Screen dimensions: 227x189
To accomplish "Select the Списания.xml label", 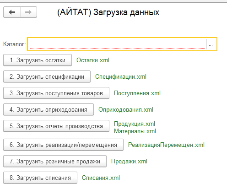I will pyautogui.click(x=101, y=178).
